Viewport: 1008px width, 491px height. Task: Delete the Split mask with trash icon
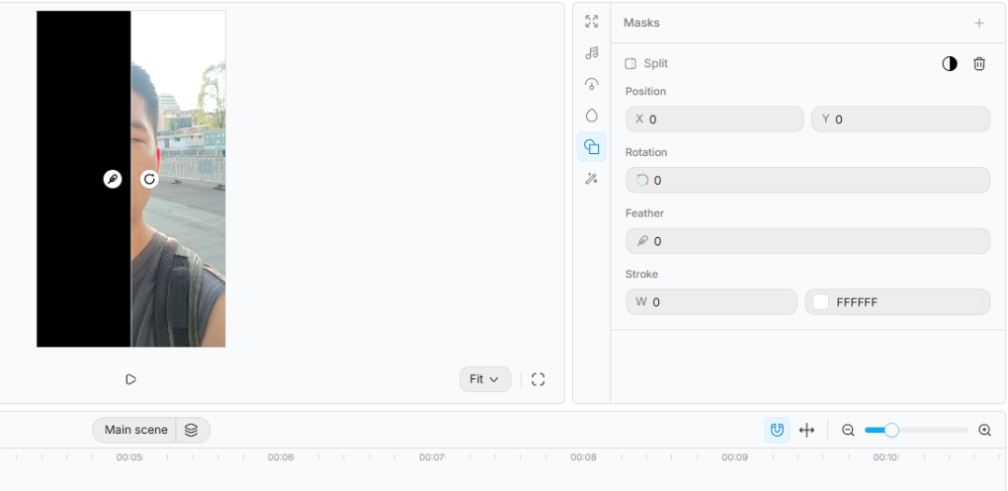pyautogui.click(x=979, y=63)
